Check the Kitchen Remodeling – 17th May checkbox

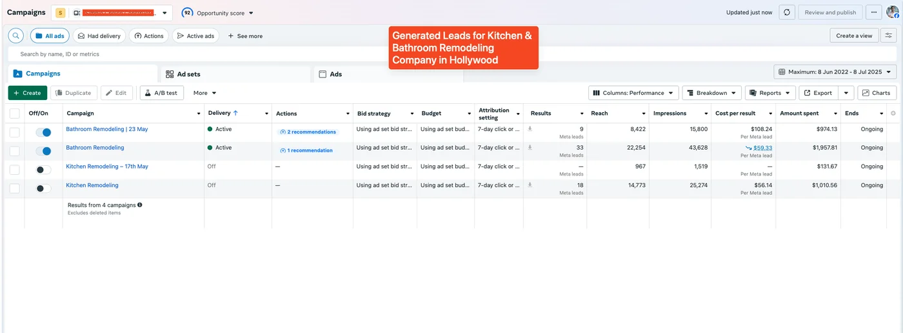[14, 170]
